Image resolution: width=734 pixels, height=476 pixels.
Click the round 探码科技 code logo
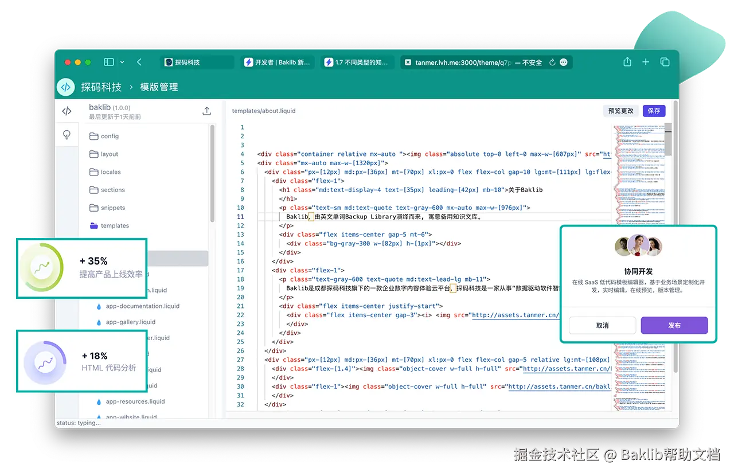66,87
